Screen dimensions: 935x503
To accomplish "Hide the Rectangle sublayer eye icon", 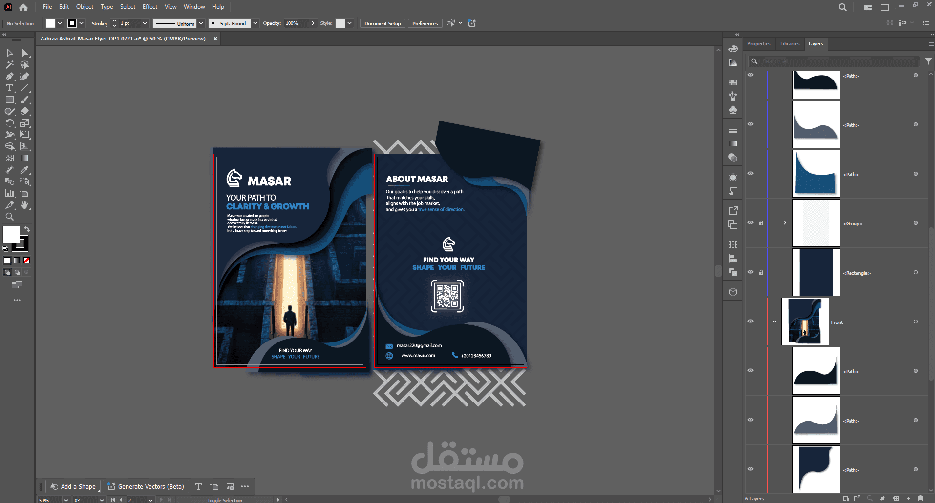I will click(x=751, y=272).
